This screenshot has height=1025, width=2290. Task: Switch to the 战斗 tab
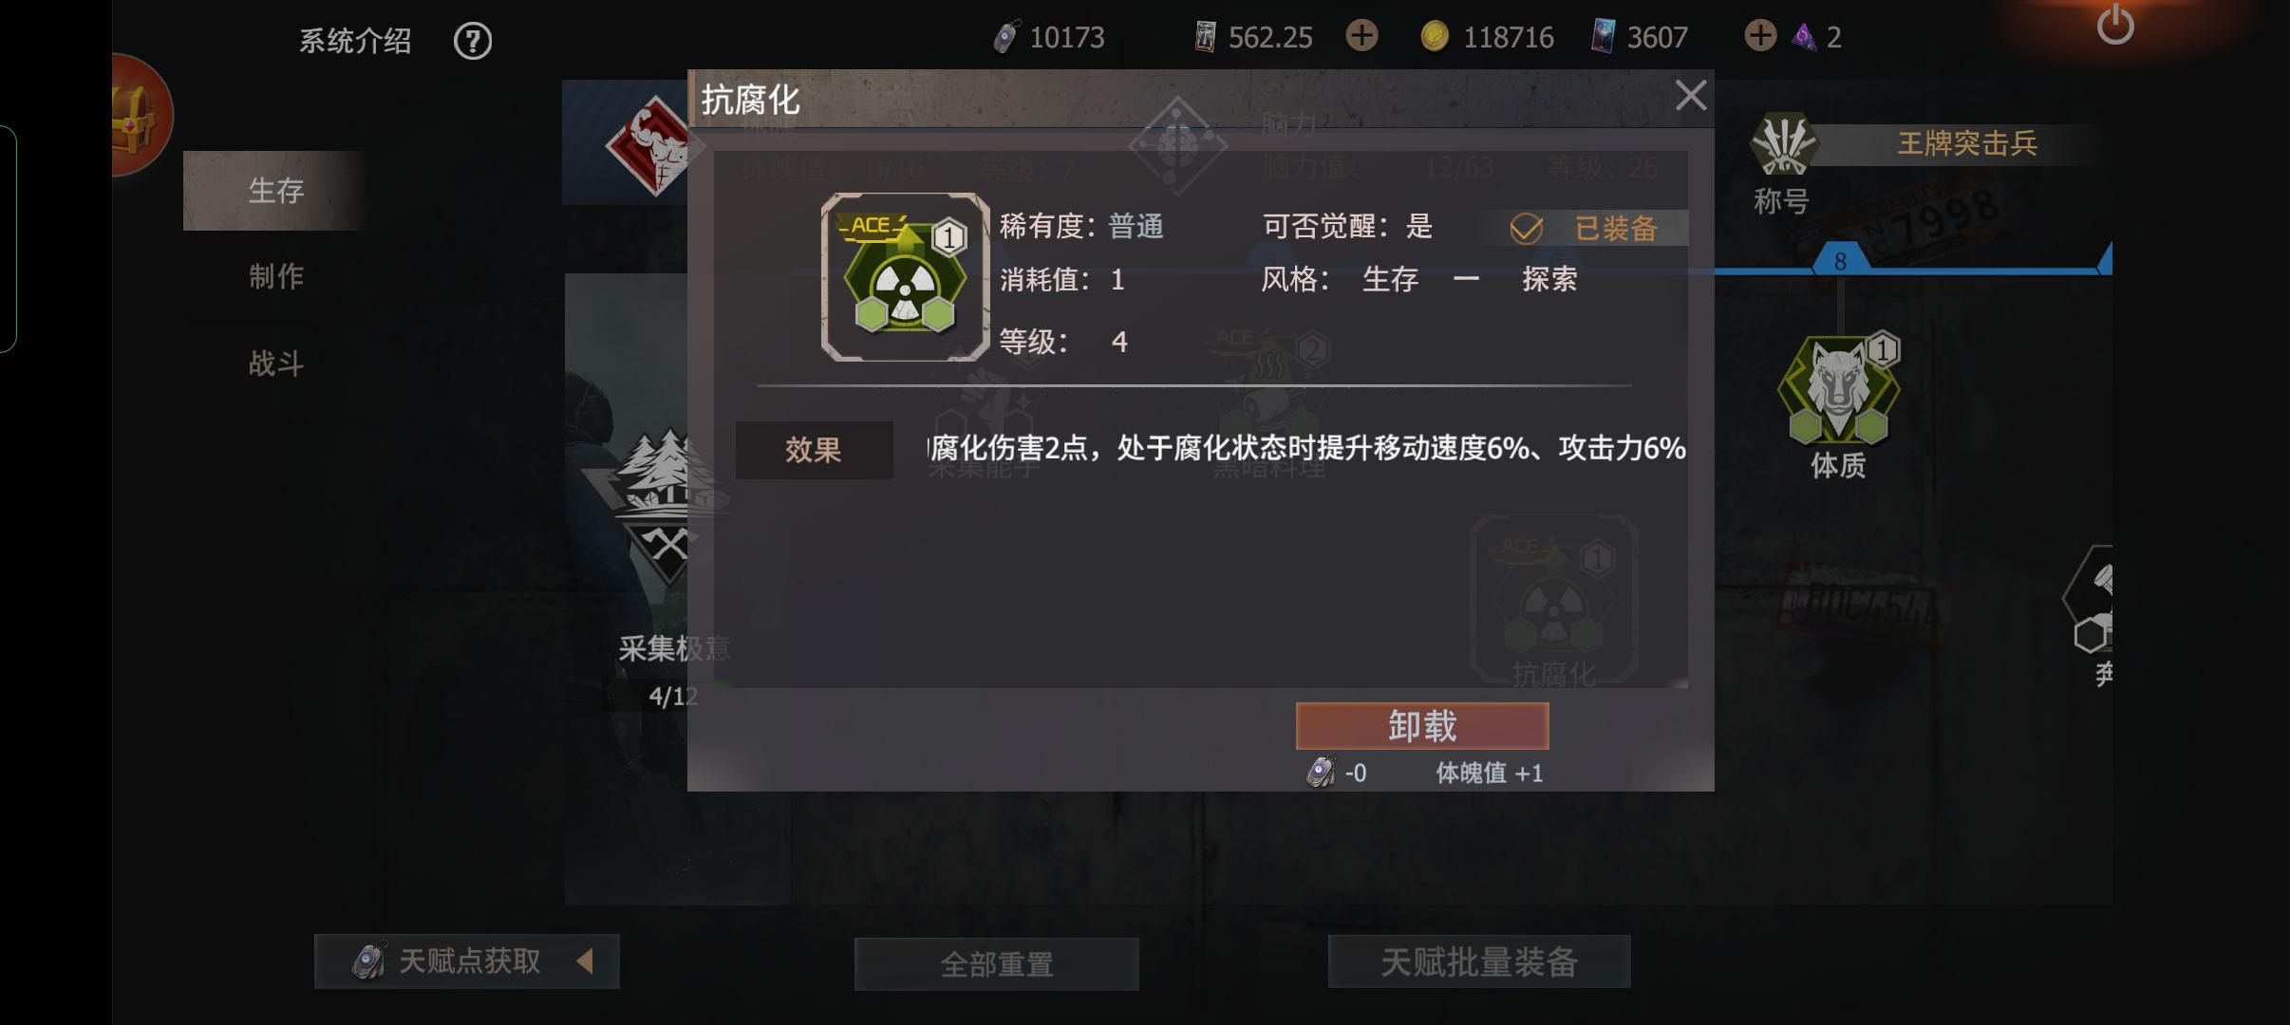click(x=275, y=363)
